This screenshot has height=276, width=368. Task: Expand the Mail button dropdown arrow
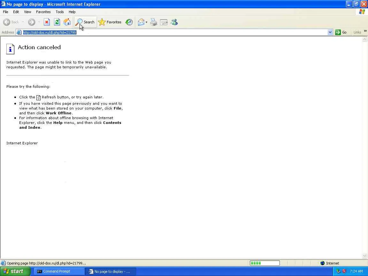tap(146, 22)
